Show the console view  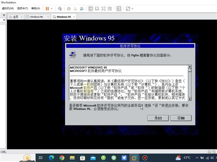pyautogui.click(x=119, y=9)
